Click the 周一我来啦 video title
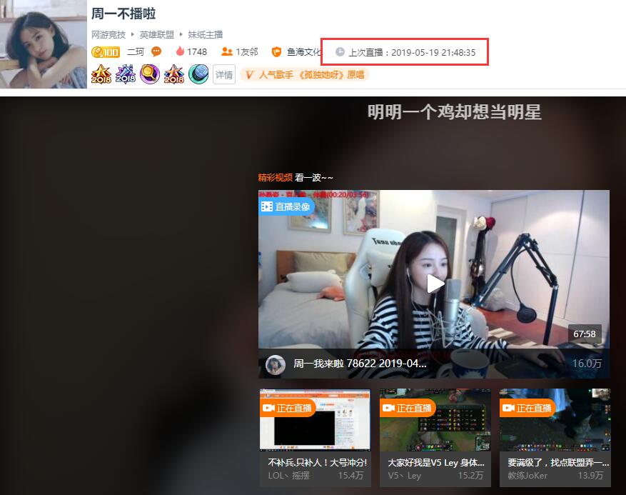 pyautogui.click(x=360, y=364)
